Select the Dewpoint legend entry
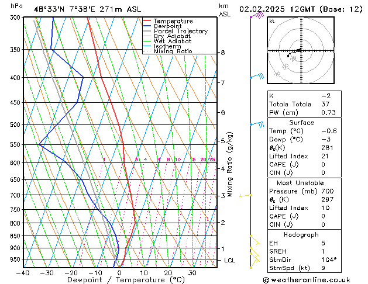The width and height of the screenshot is (368, 284). click(168, 26)
